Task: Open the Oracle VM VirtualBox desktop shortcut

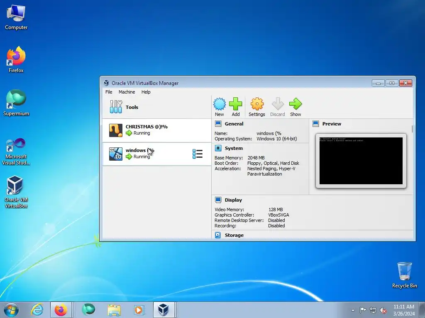Action: tap(16, 192)
